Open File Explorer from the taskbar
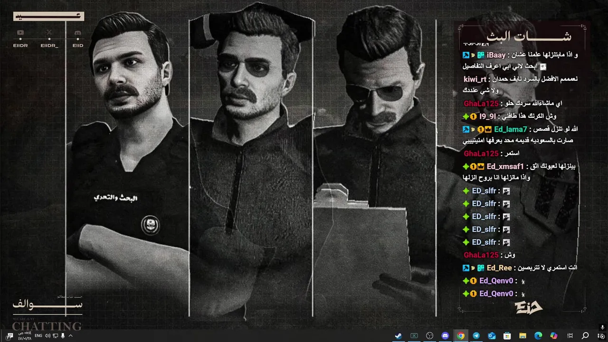Viewport: 608px width, 342px height. [x=523, y=336]
